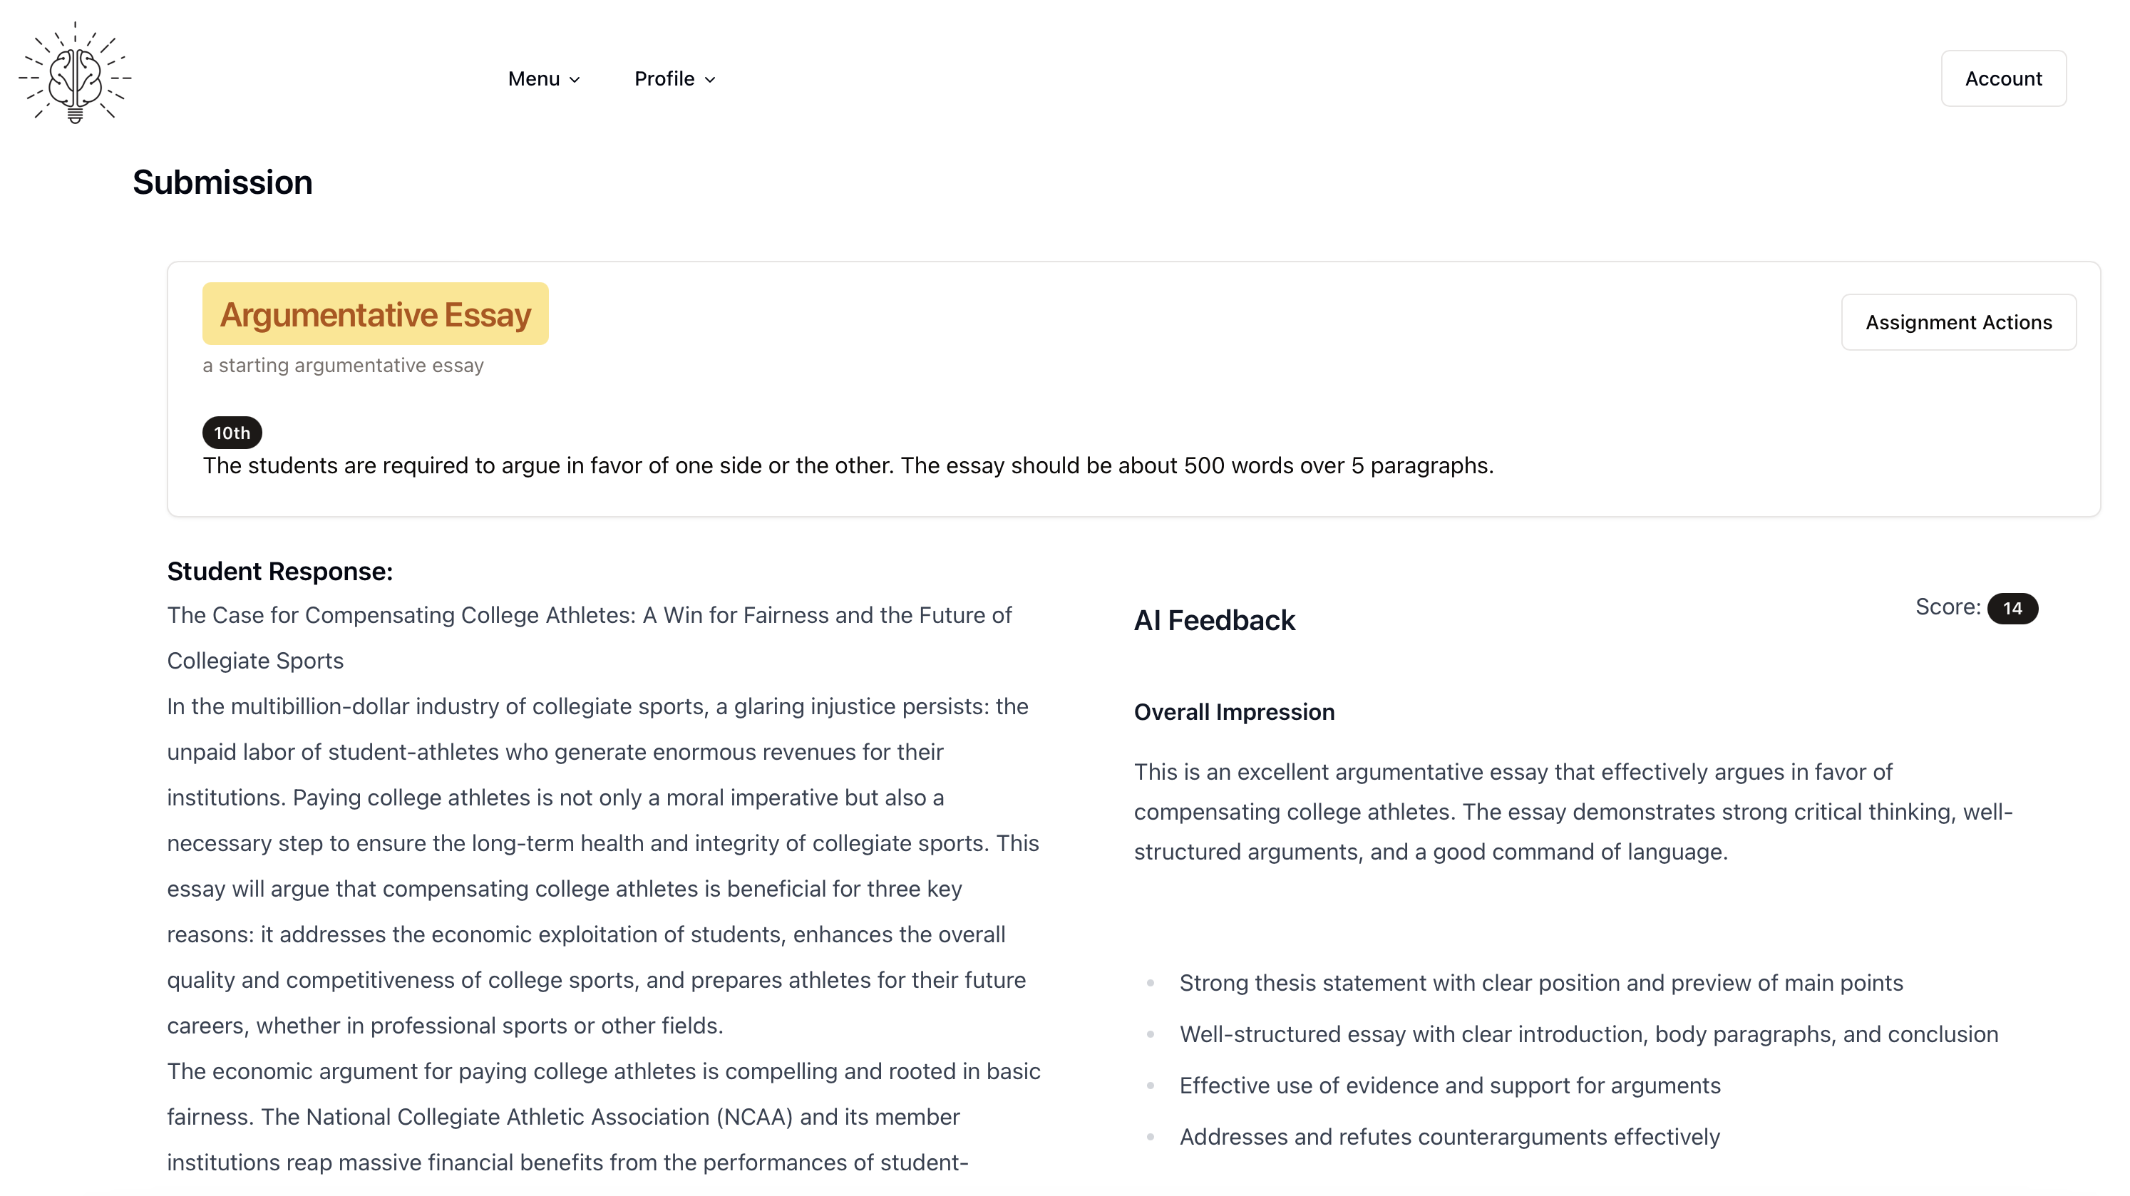Expand the chevron beside Profile
The image size is (2130, 1196).
tap(709, 79)
